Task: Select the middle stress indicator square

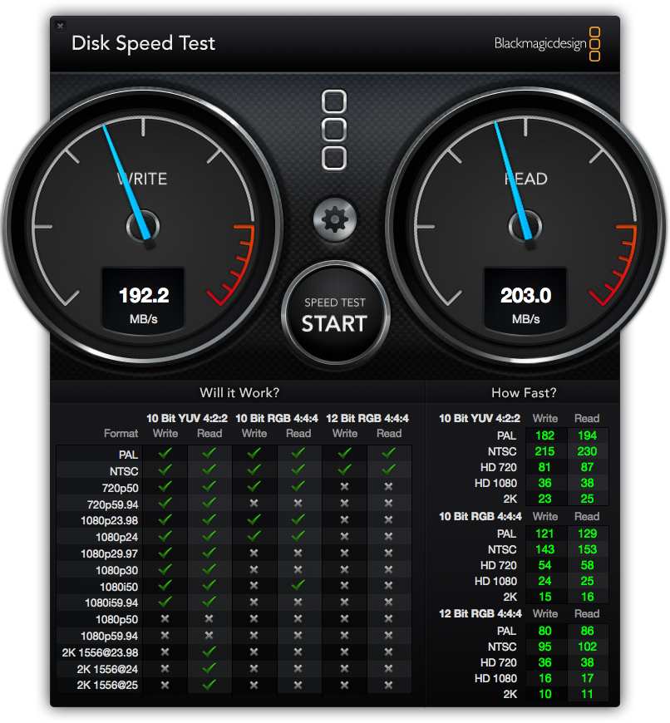Action: point(334,129)
